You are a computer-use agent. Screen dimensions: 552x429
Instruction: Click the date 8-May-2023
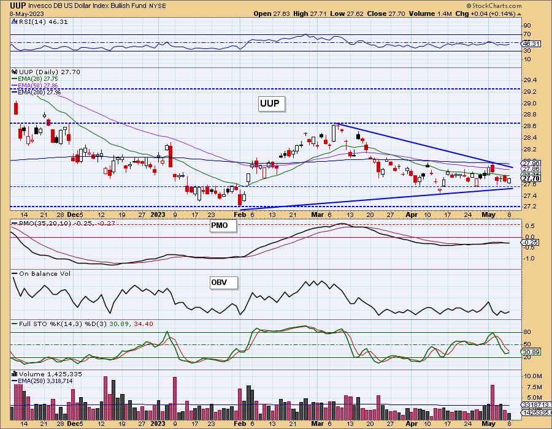pos(27,13)
